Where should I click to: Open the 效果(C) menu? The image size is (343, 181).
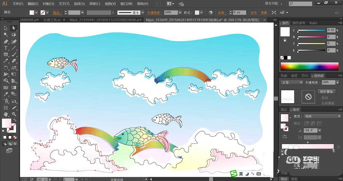point(95,4)
